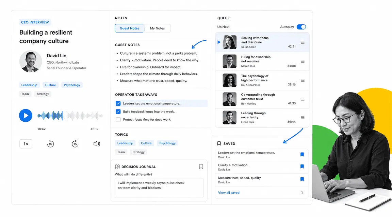The width and height of the screenshot is (392, 217).
Task: Click play arrow on Scaling with focus episode
Action: [219, 42]
